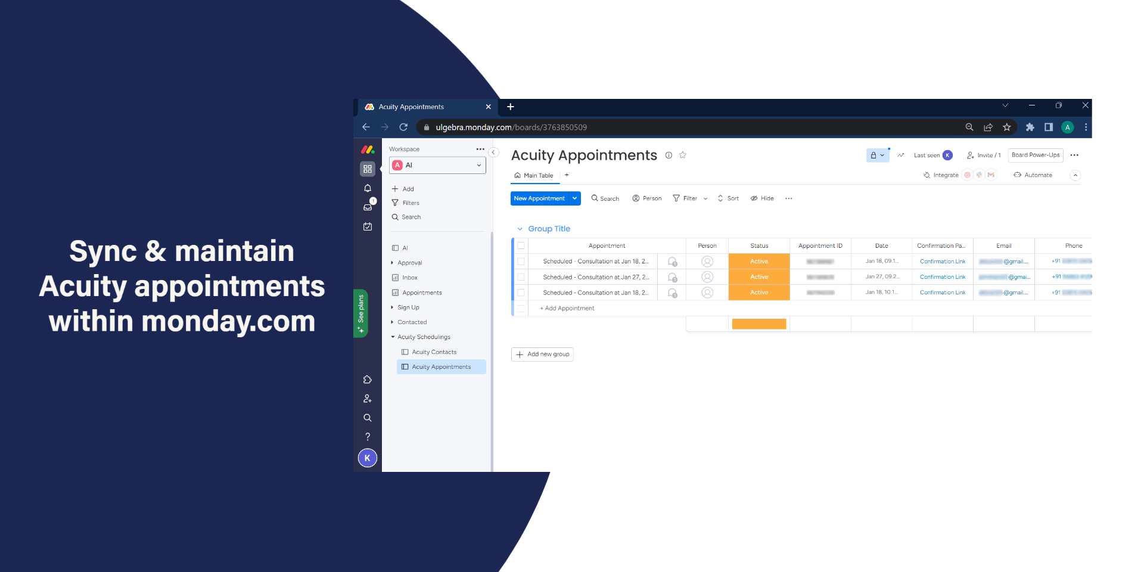Expand the Sign Up folder
The width and height of the screenshot is (1144, 572).
pos(392,307)
